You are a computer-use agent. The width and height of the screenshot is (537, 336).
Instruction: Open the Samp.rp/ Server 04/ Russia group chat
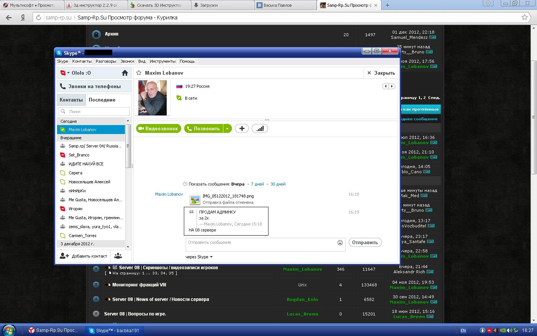pos(91,146)
